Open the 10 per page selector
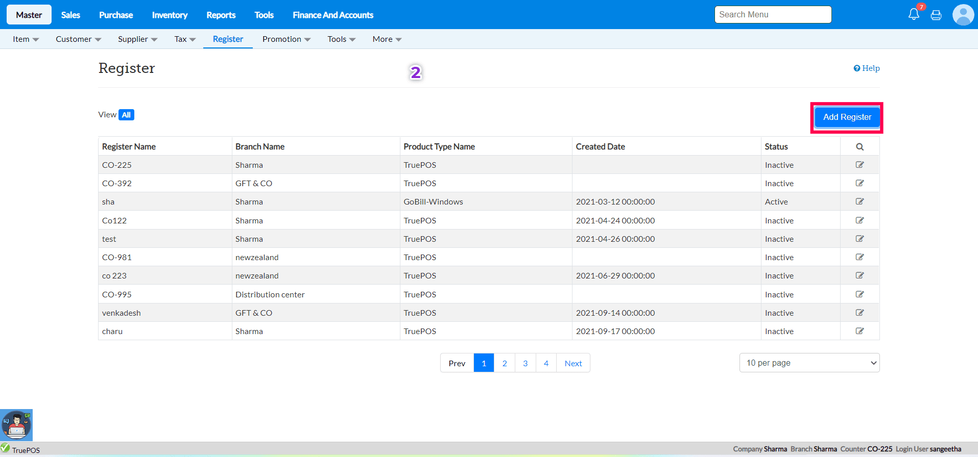The image size is (978, 457). [809, 363]
